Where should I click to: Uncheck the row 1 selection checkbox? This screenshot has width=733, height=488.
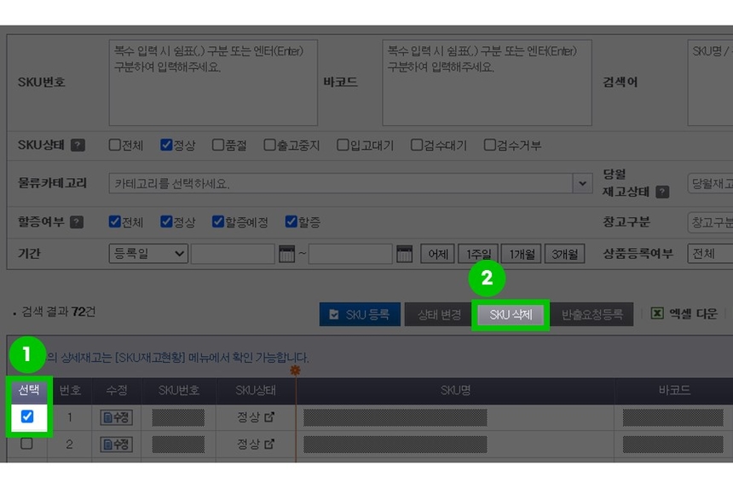[x=27, y=416]
